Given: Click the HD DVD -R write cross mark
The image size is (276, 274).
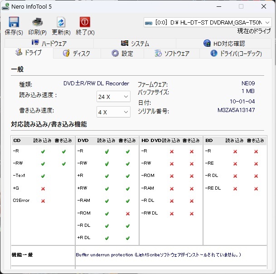Looking at the screenshot, I should pyautogui.click(x=192, y=152).
